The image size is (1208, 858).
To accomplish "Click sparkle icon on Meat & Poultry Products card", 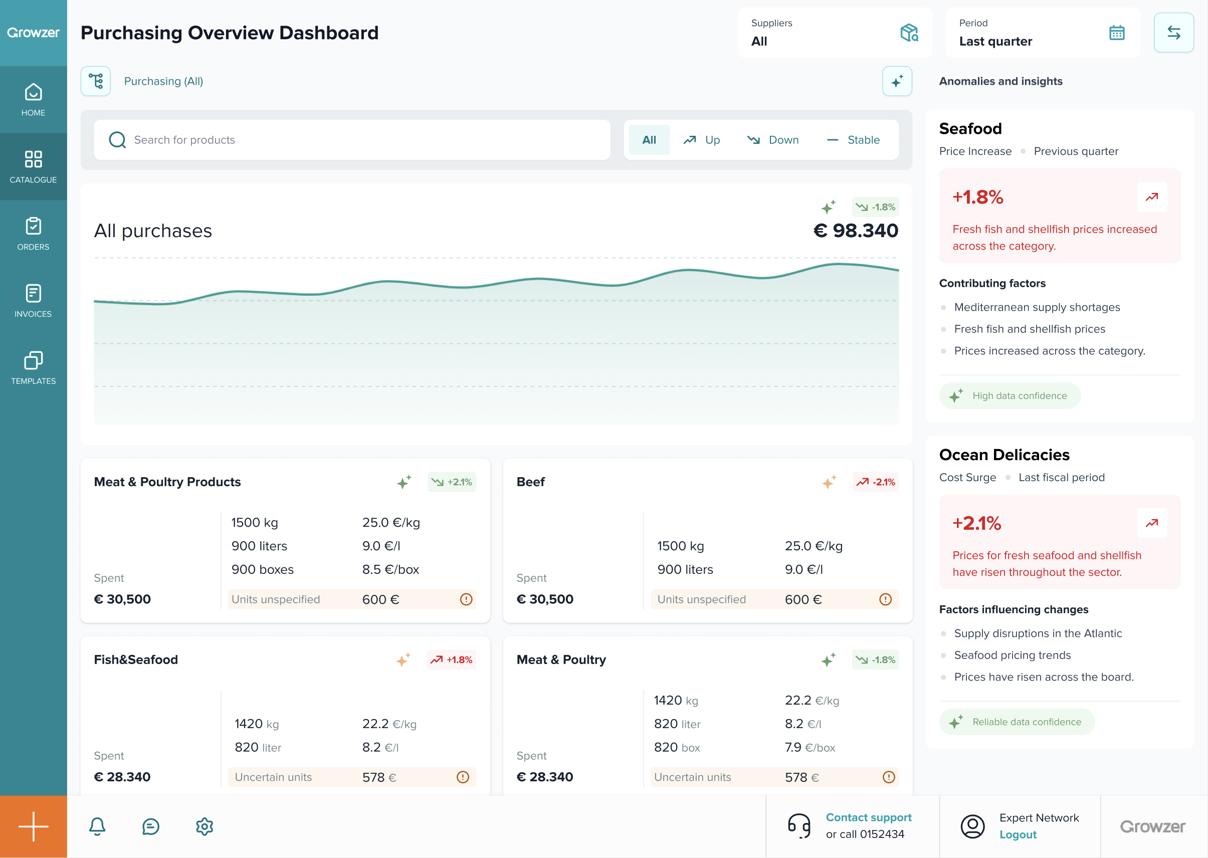I will coord(404,481).
